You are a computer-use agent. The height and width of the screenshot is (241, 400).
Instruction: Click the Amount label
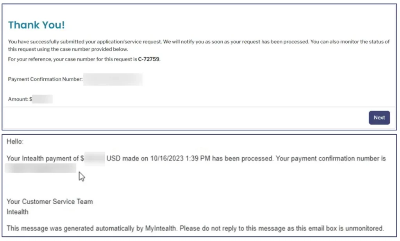(18, 99)
